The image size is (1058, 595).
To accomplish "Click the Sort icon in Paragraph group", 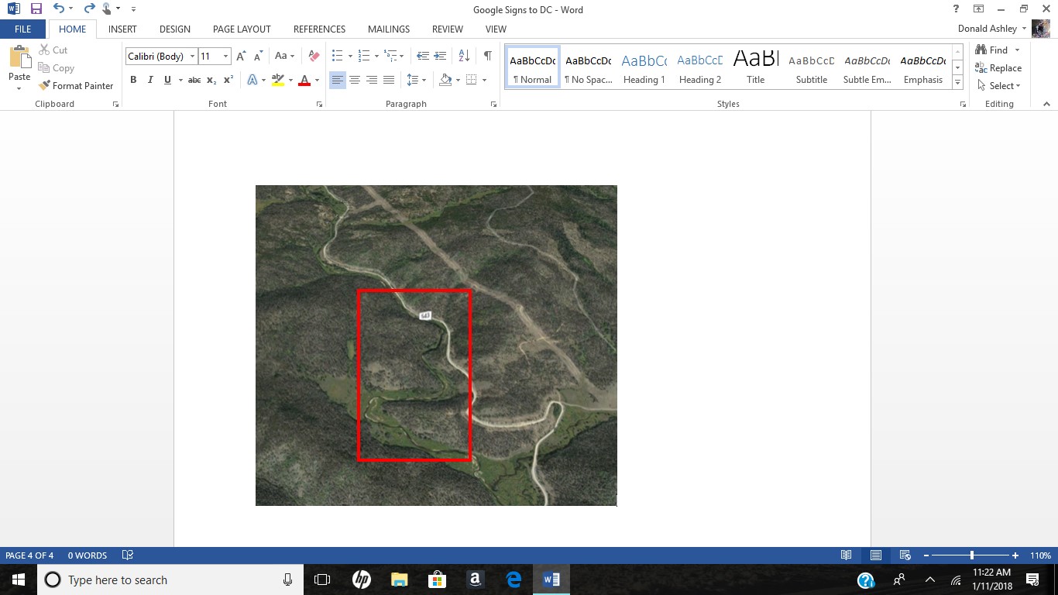I will pos(464,56).
